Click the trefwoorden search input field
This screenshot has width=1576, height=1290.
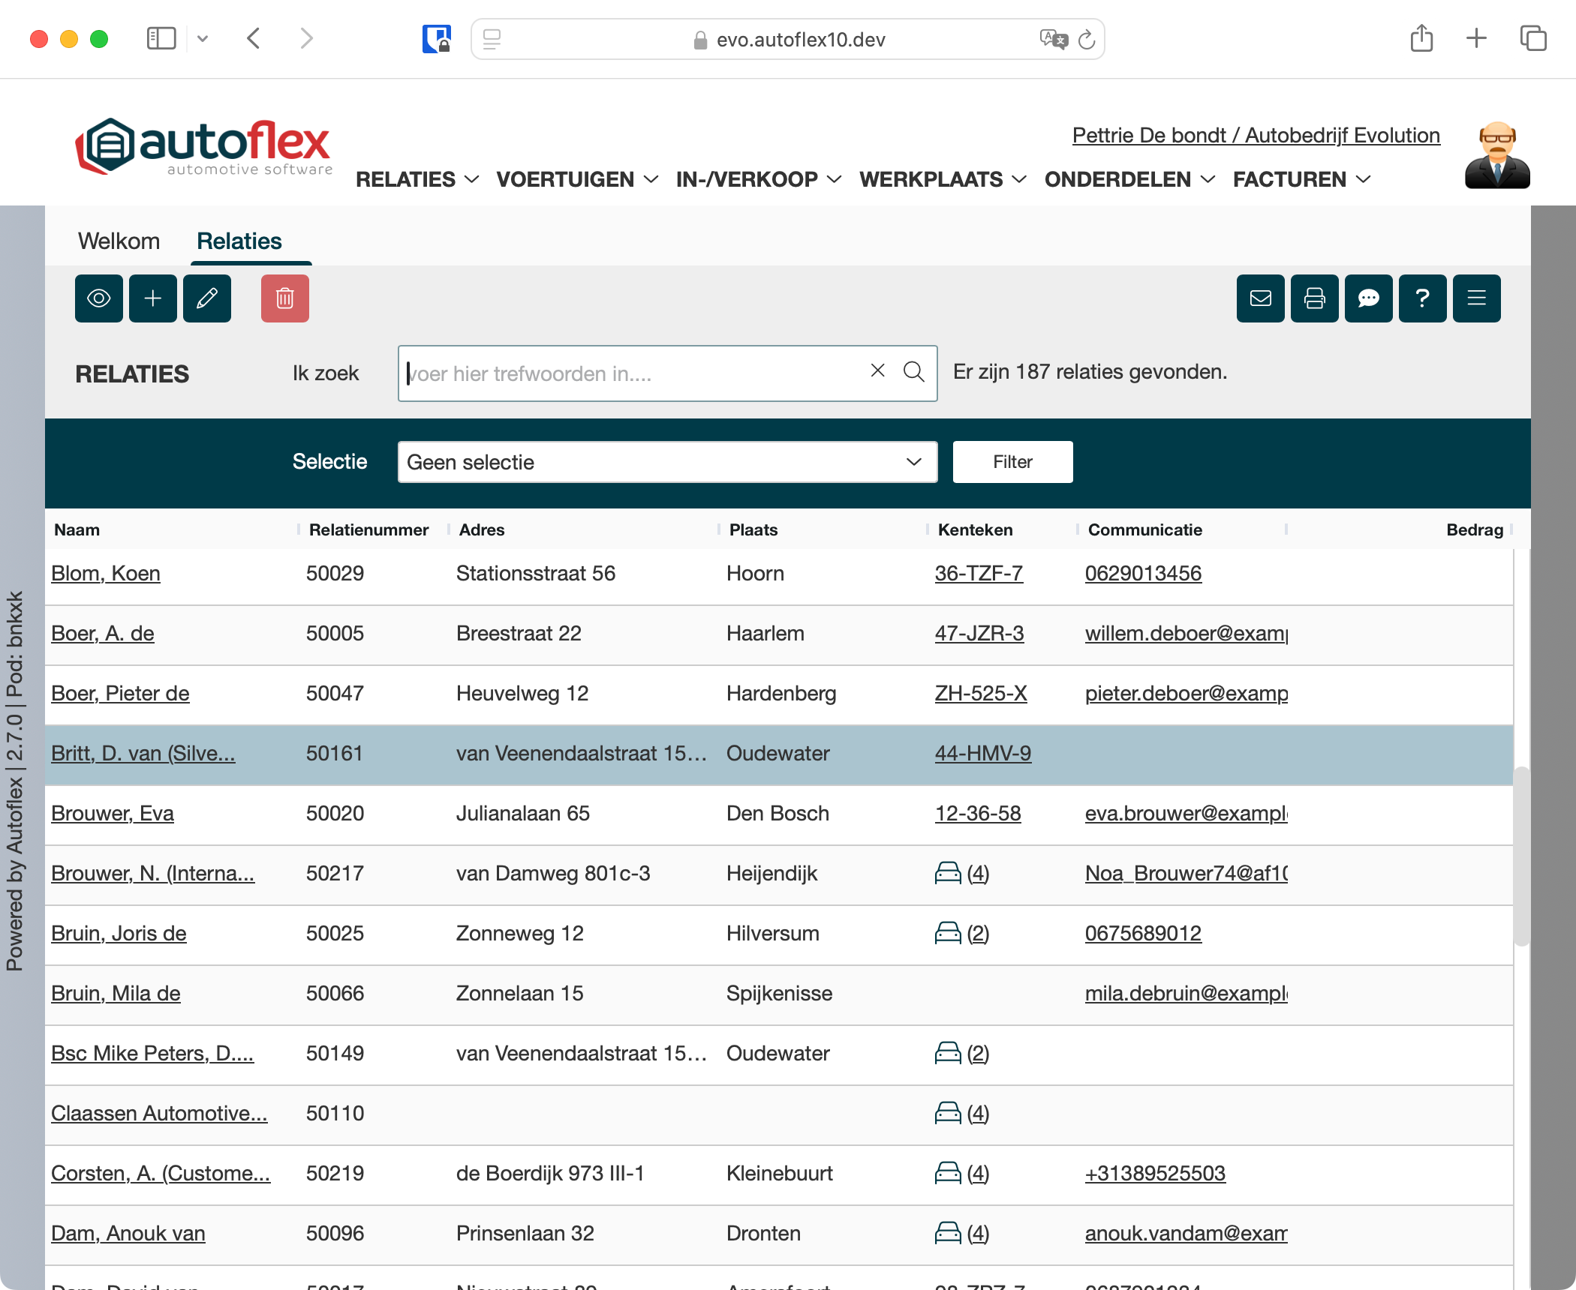(630, 373)
